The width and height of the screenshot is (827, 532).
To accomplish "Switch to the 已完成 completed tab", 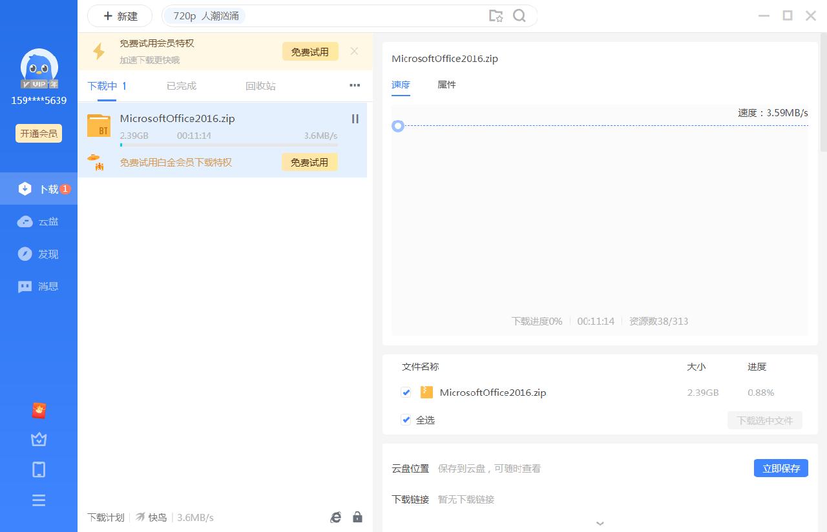I will point(180,85).
